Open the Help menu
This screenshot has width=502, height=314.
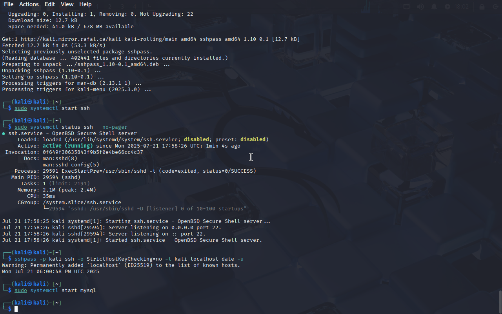tap(85, 4)
